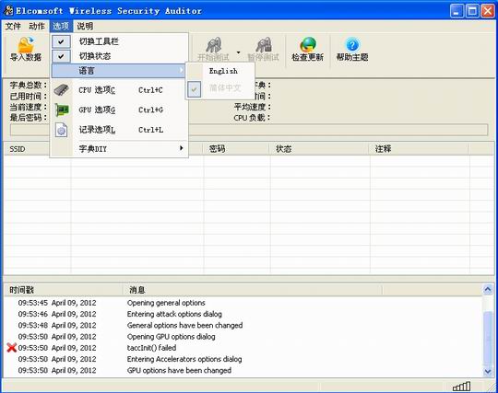Open the 说明 menu

tap(85, 26)
